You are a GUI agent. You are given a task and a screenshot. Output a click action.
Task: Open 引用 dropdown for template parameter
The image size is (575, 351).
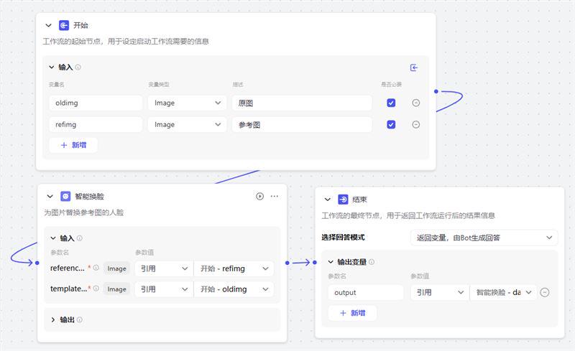click(x=164, y=289)
